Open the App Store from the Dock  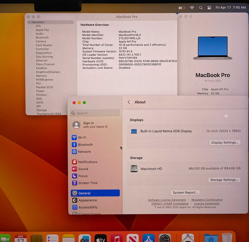pyautogui.click(x=149, y=238)
